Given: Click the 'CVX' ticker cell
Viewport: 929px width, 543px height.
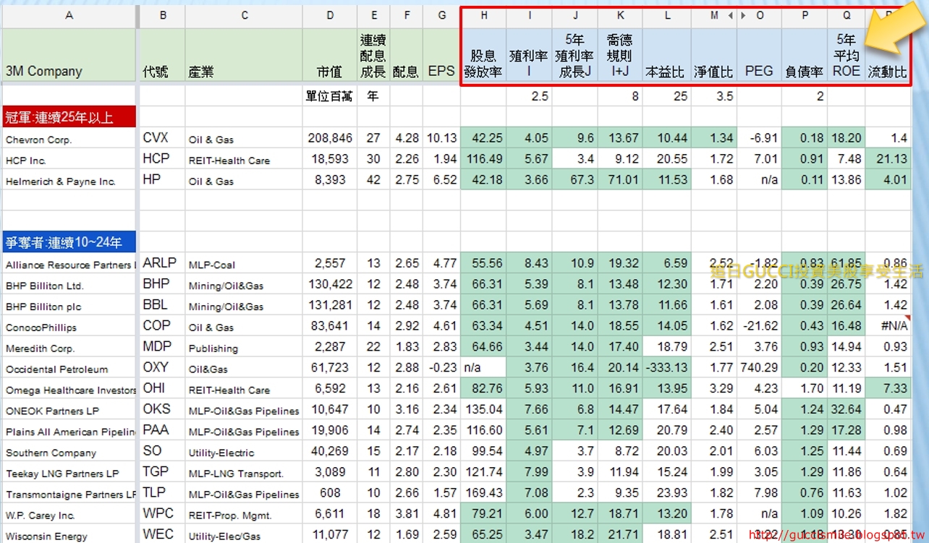Looking at the screenshot, I should [162, 138].
